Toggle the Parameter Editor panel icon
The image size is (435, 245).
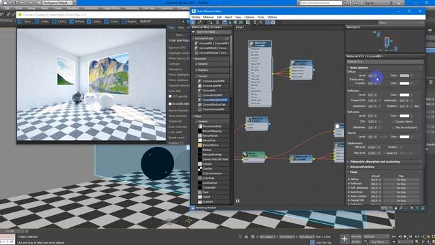(273, 22)
